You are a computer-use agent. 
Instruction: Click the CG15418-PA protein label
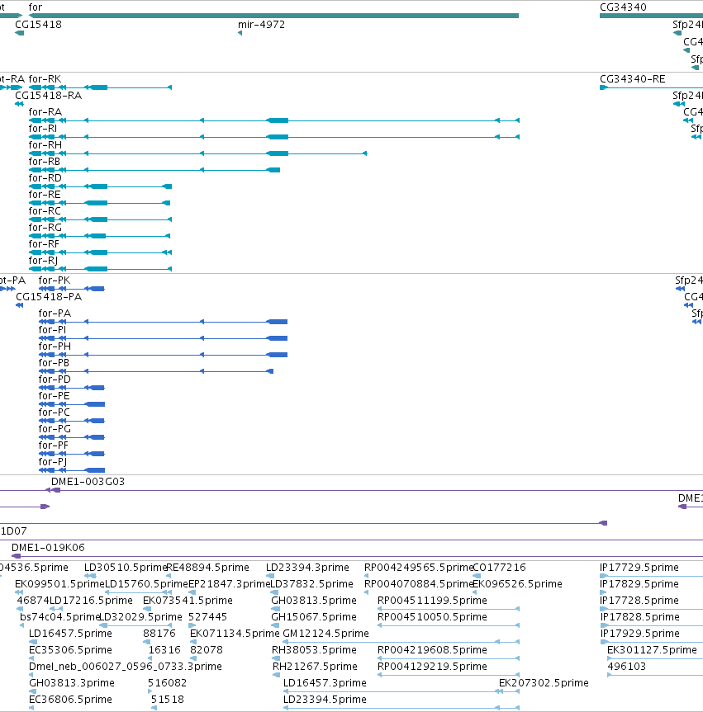pyautogui.click(x=49, y=297)
